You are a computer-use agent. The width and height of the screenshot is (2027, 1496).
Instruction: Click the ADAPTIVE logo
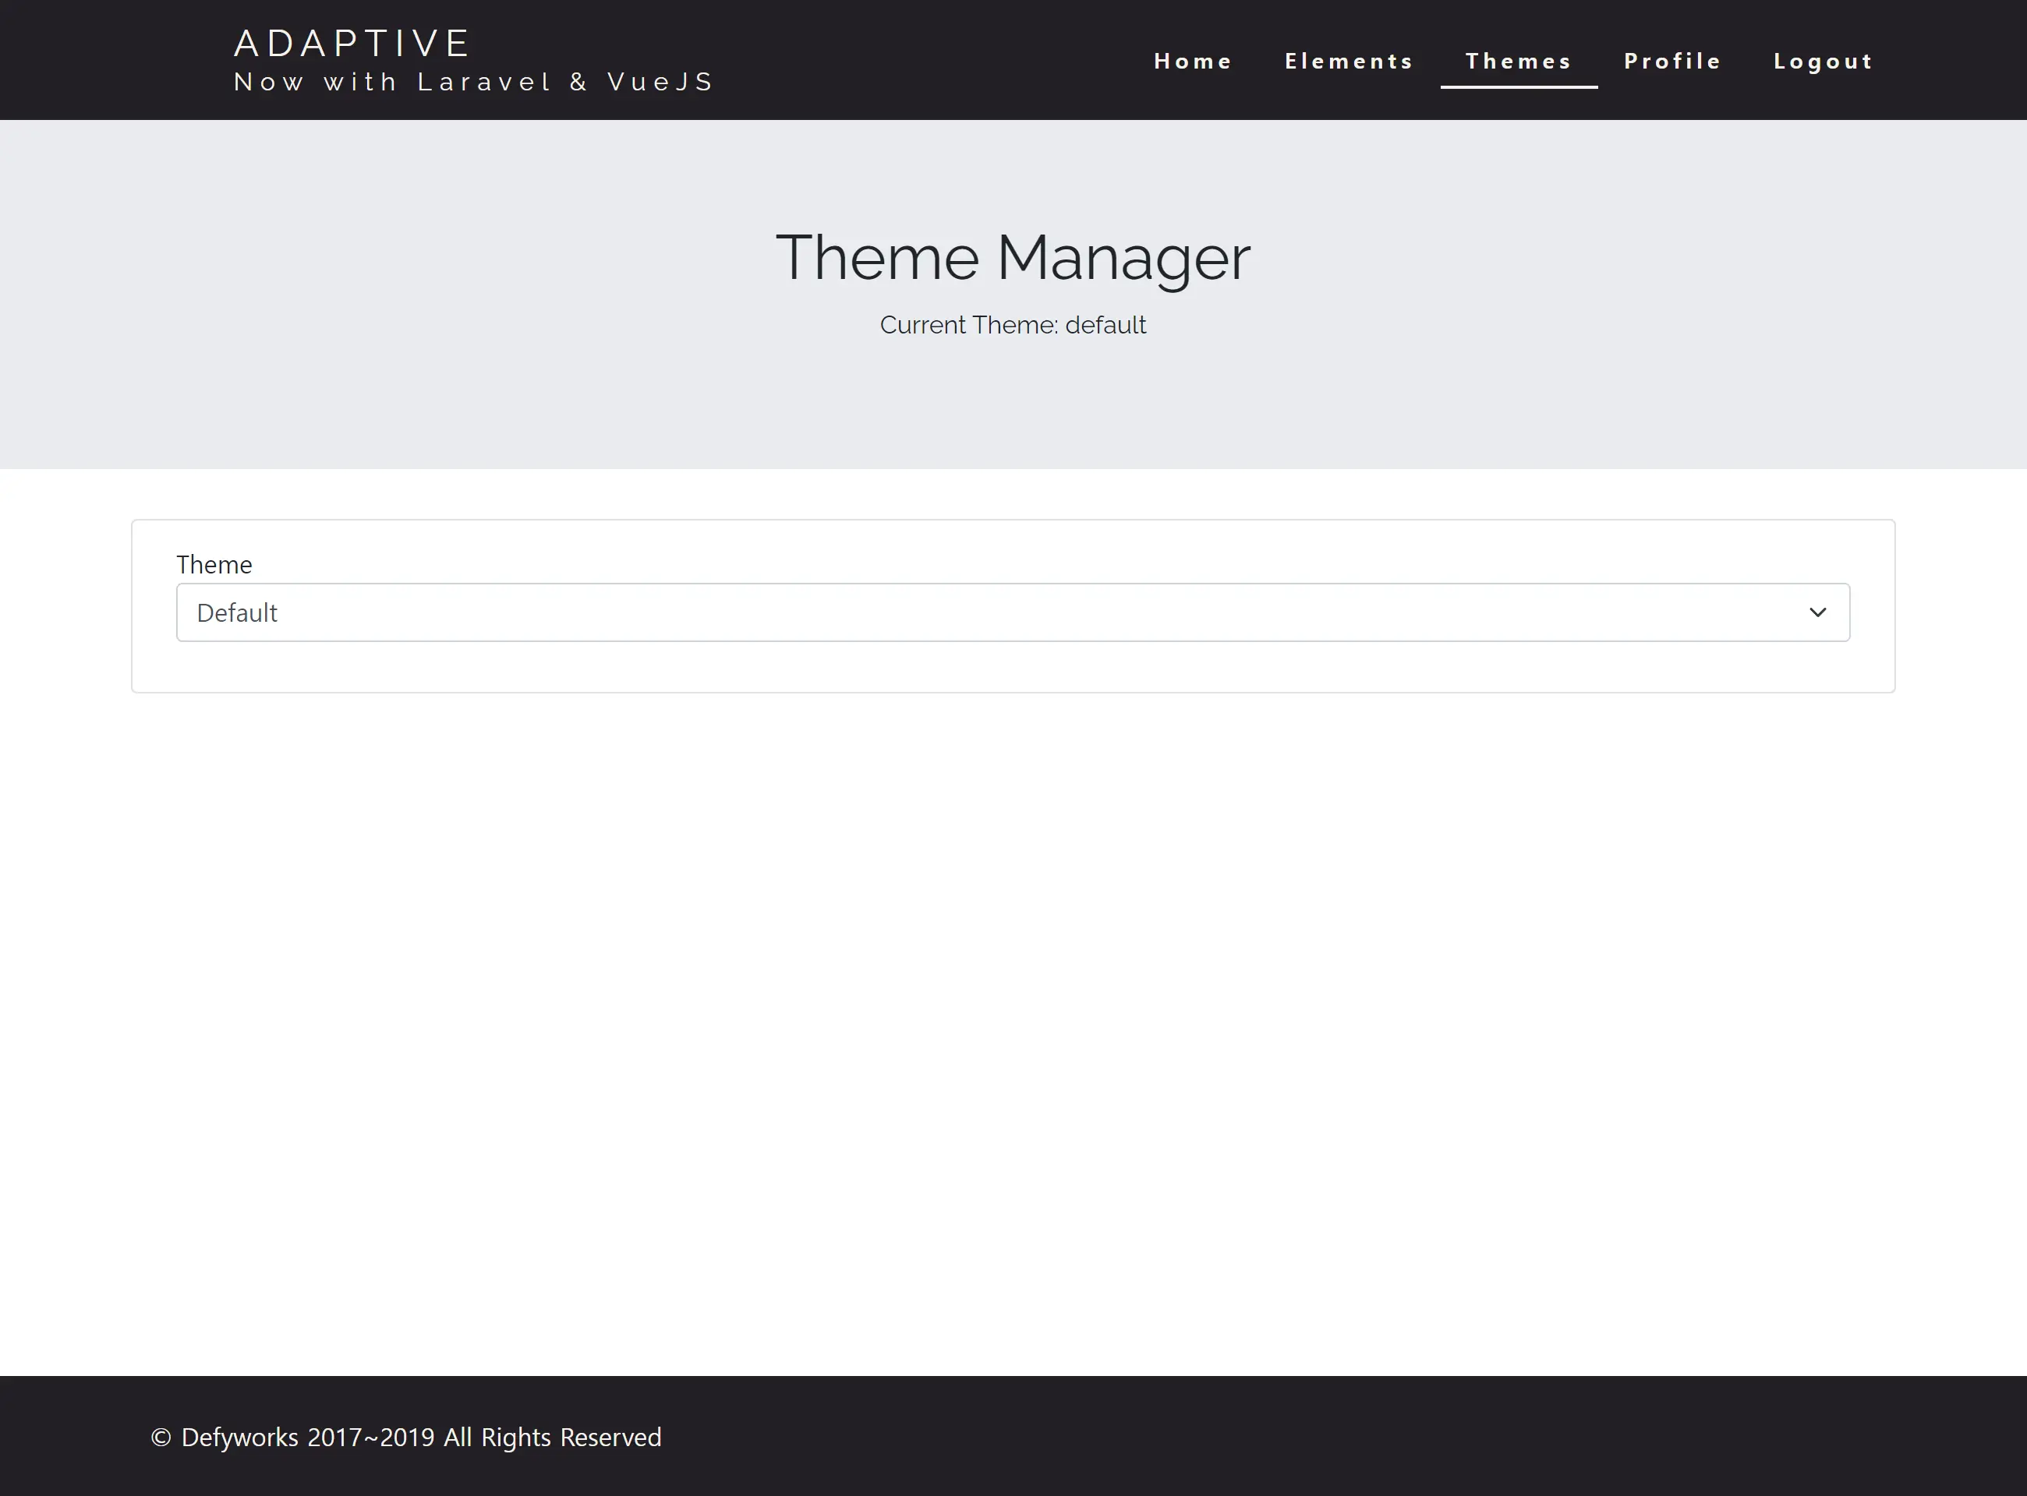pyautogui.click(x=352, y=41)
